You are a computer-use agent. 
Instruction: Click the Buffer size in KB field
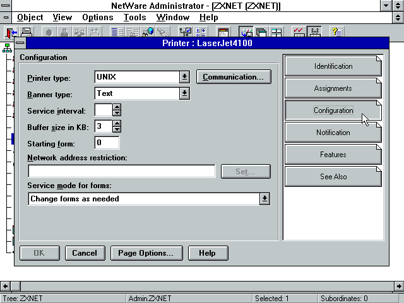point(104,126)
